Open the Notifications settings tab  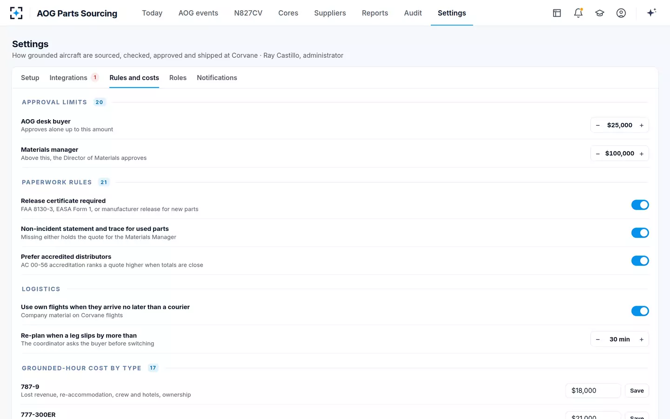coord(217,78)
